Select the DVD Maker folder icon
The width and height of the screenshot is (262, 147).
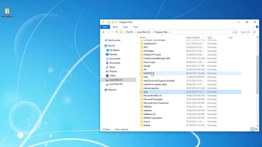(x=142, y=51)
